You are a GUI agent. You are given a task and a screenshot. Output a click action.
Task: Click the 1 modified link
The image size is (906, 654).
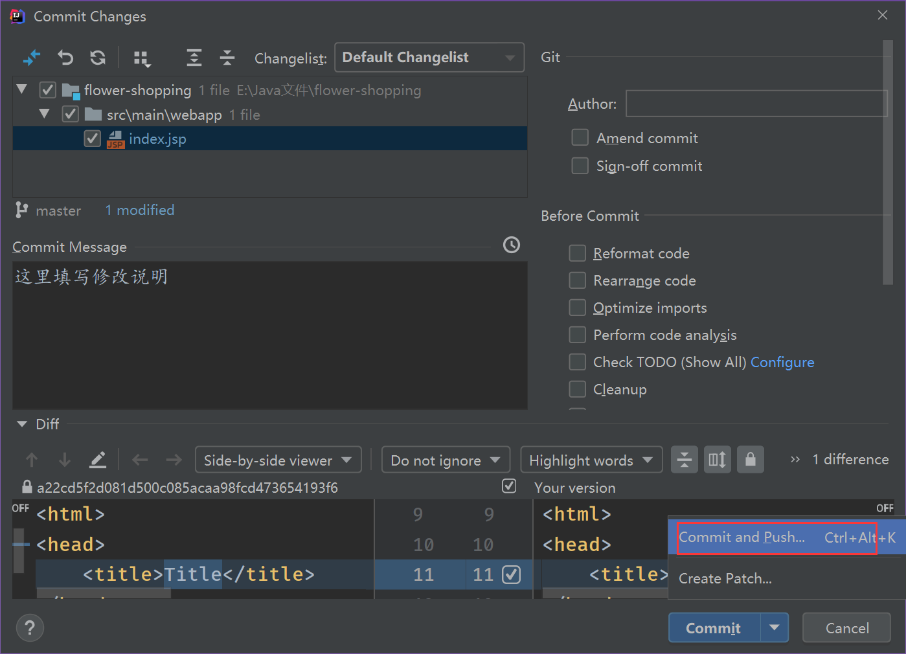click(x=140, y=210)
